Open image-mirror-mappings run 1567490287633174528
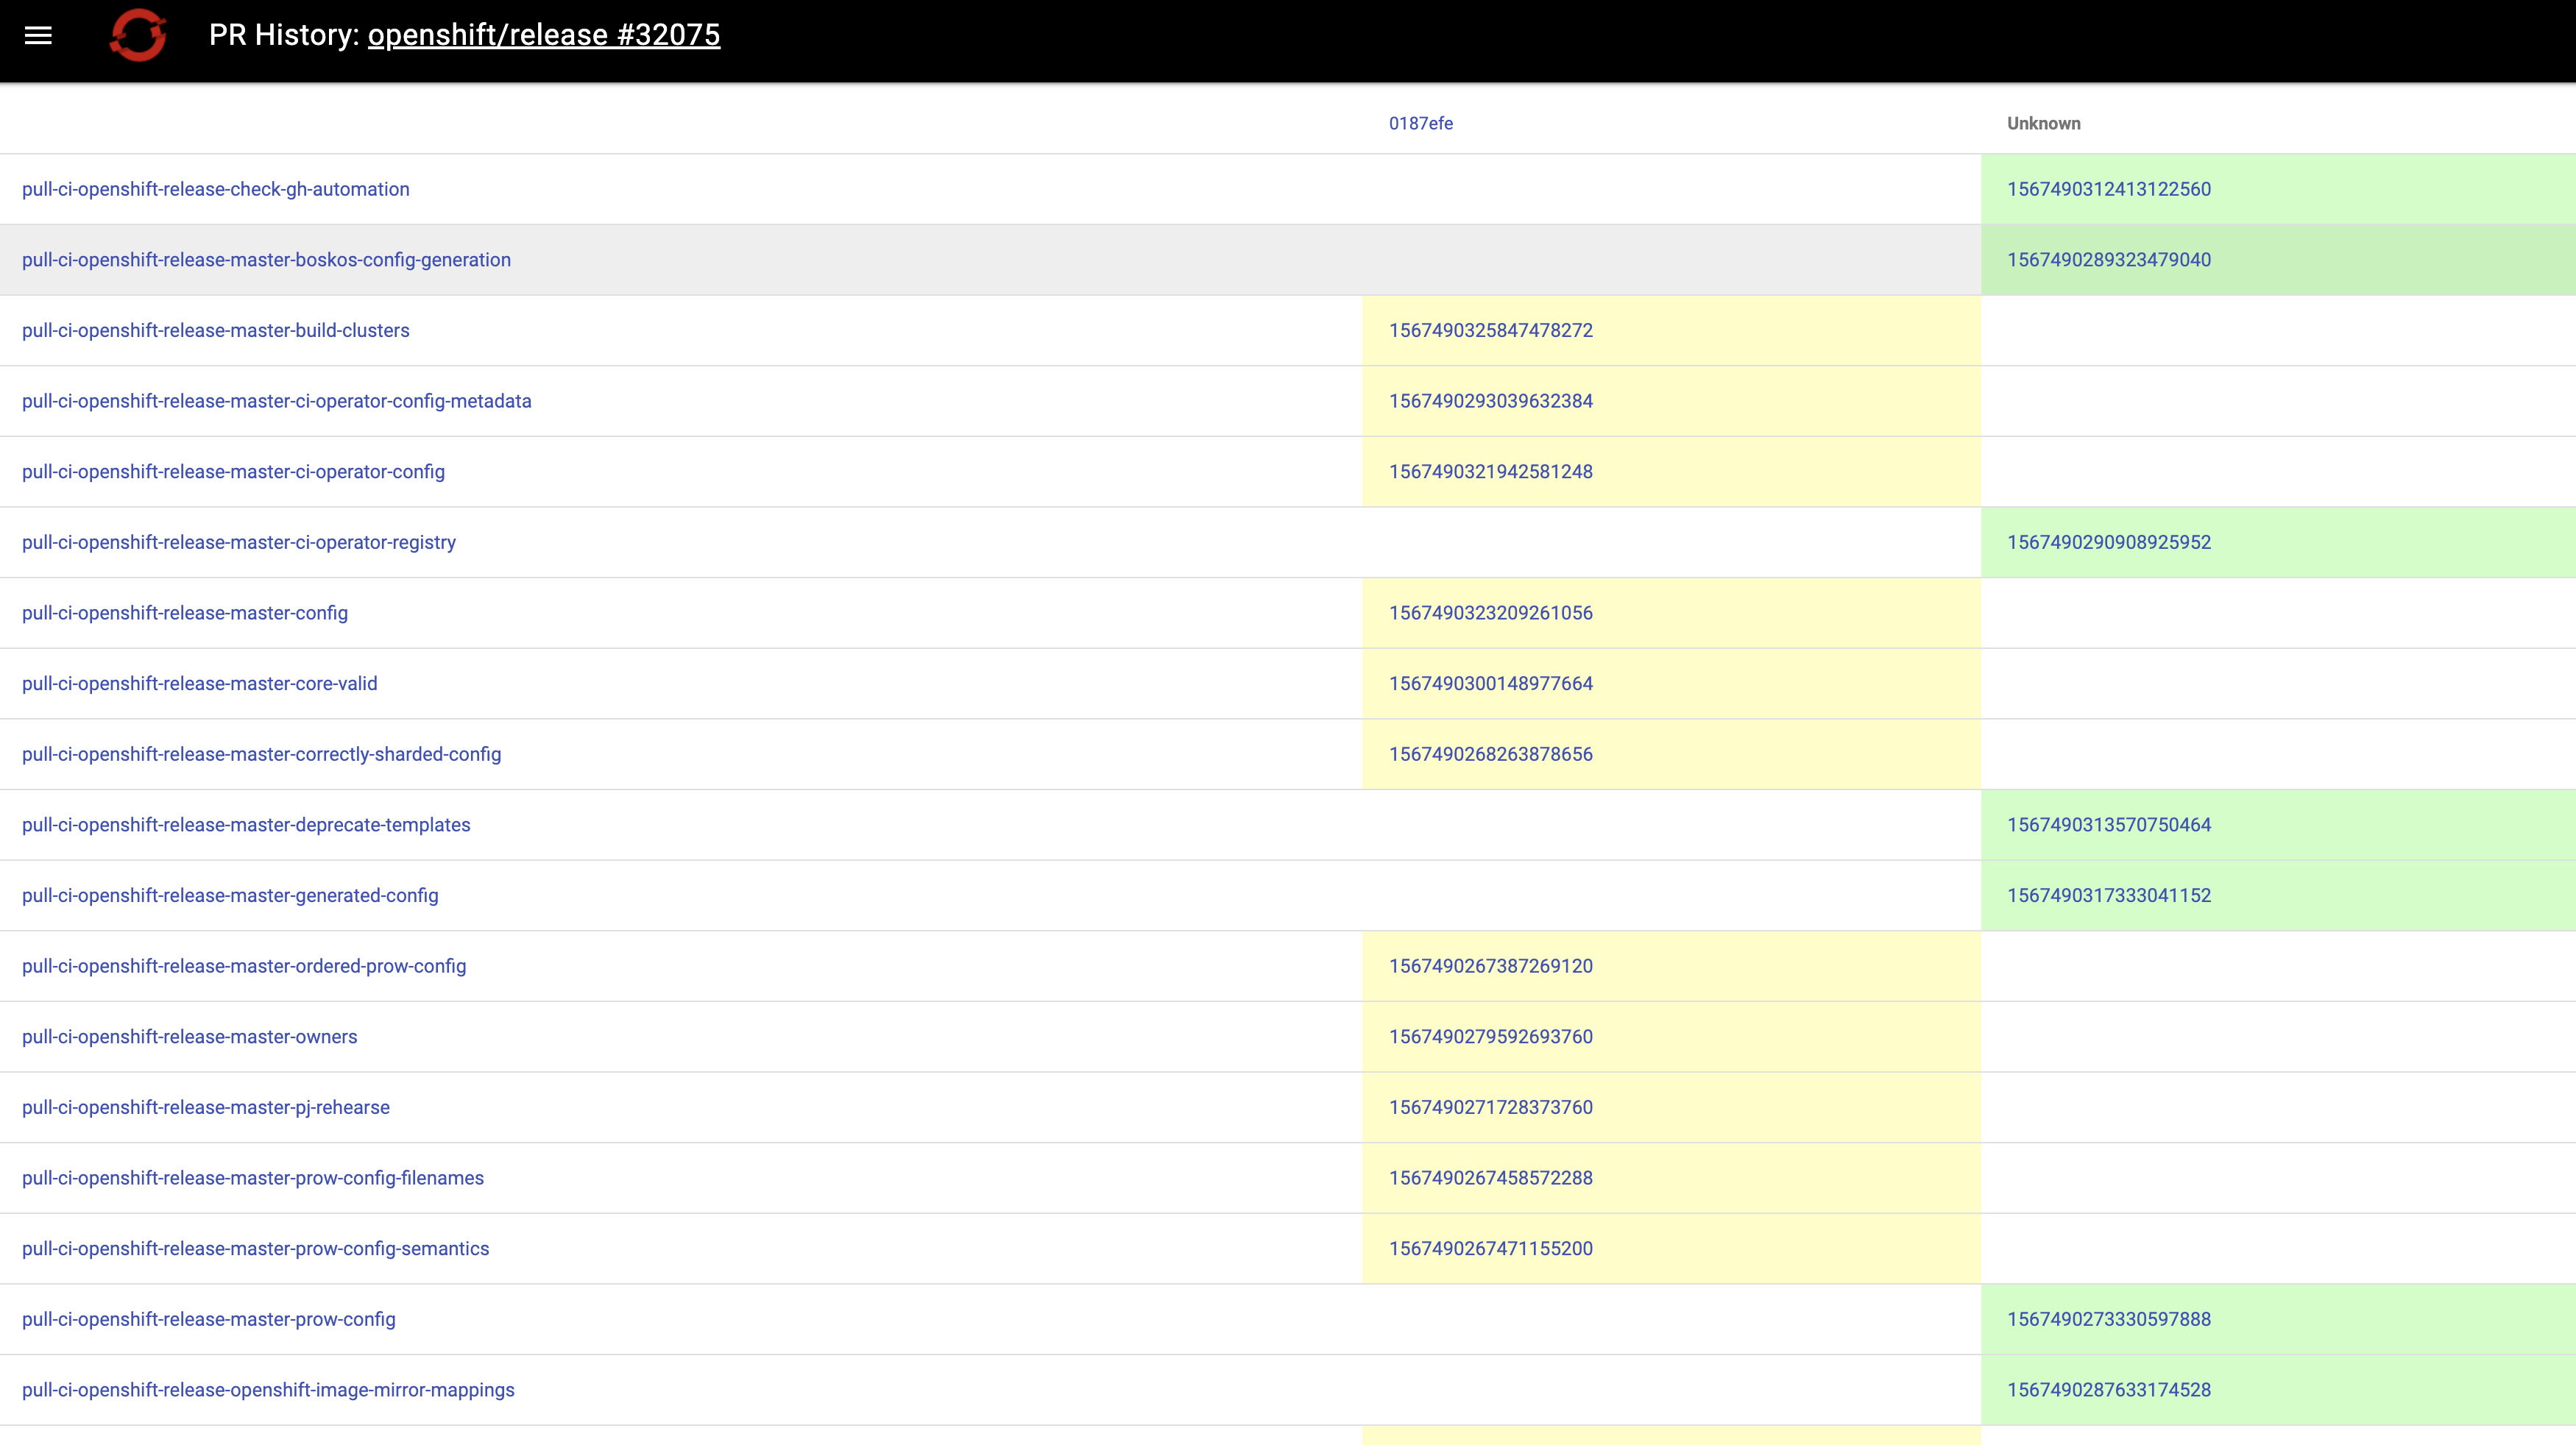 pyautogui.click(x=2108, y=1390)
